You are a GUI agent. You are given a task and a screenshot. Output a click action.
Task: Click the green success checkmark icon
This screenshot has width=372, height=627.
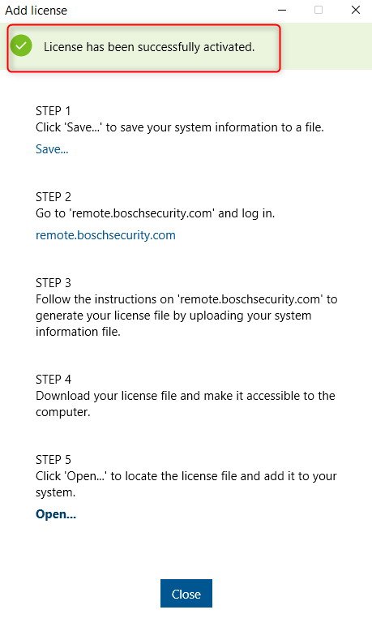tap(21, 45)
